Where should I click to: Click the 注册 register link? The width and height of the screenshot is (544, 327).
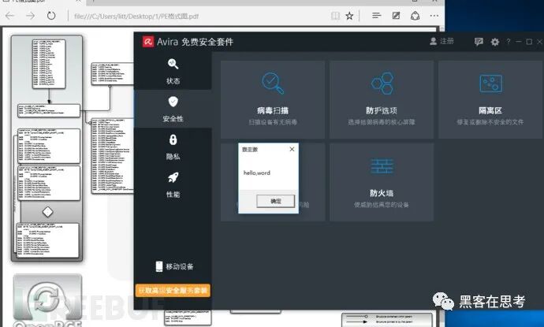click(442, 41)
